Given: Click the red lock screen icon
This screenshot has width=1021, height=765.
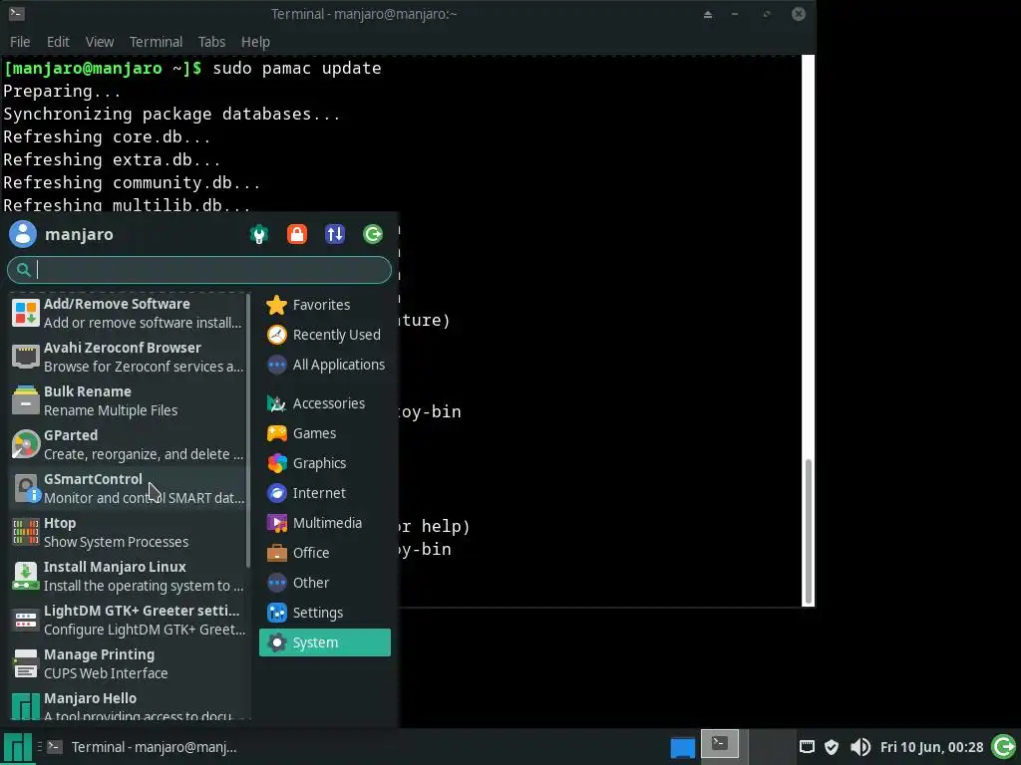Looking at the screenshot, I should pyautogui.click(x=297, y=234).
